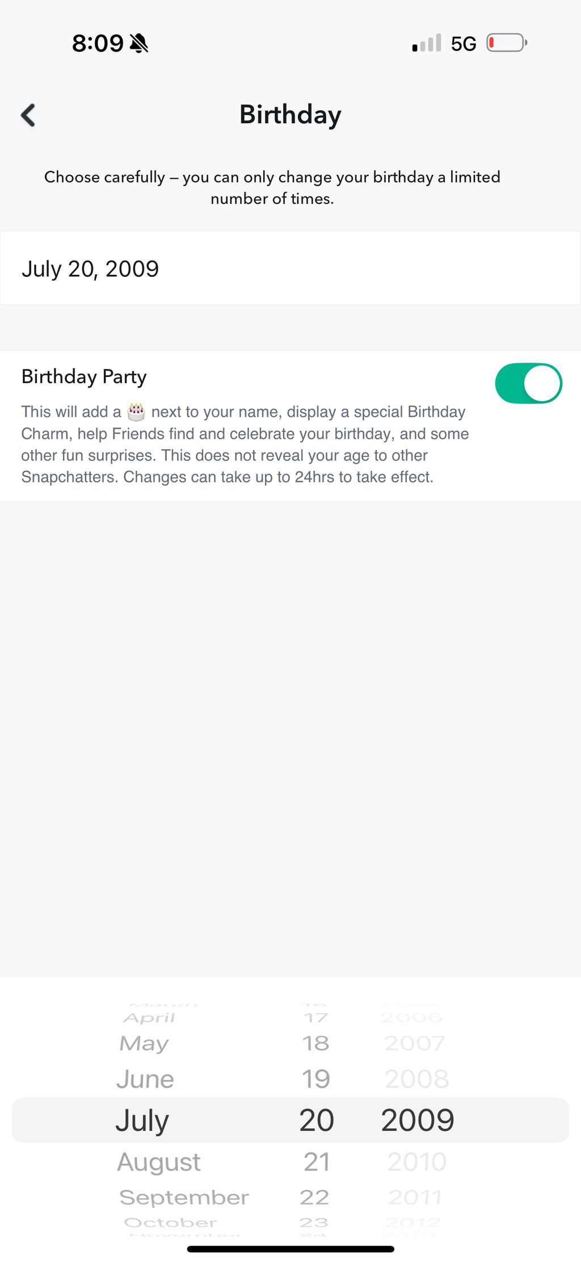The height and width of the screenshot is (1263, 581).
Task: Choose day 22 in the day wheel
Action: [314, 1197]
